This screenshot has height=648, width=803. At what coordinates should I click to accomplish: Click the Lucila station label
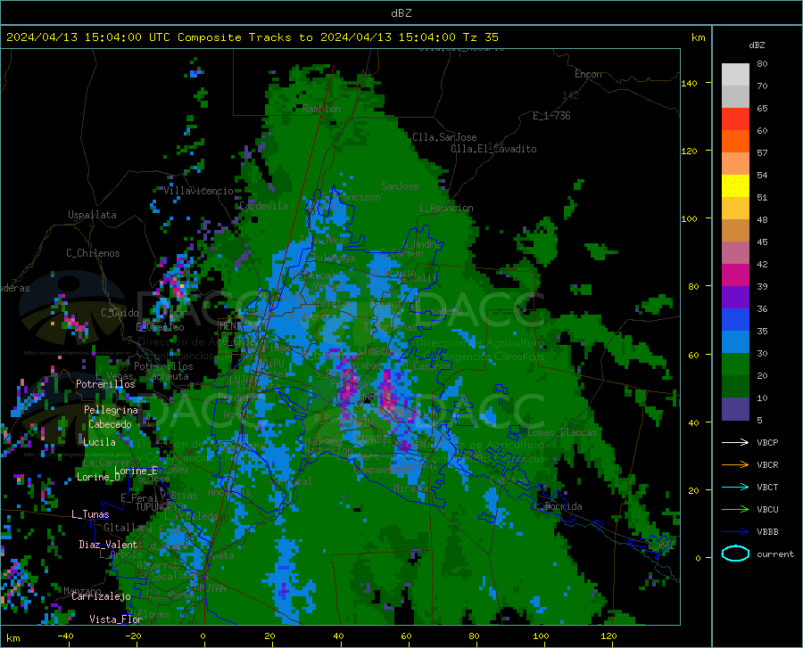click(x=99, y=442)
